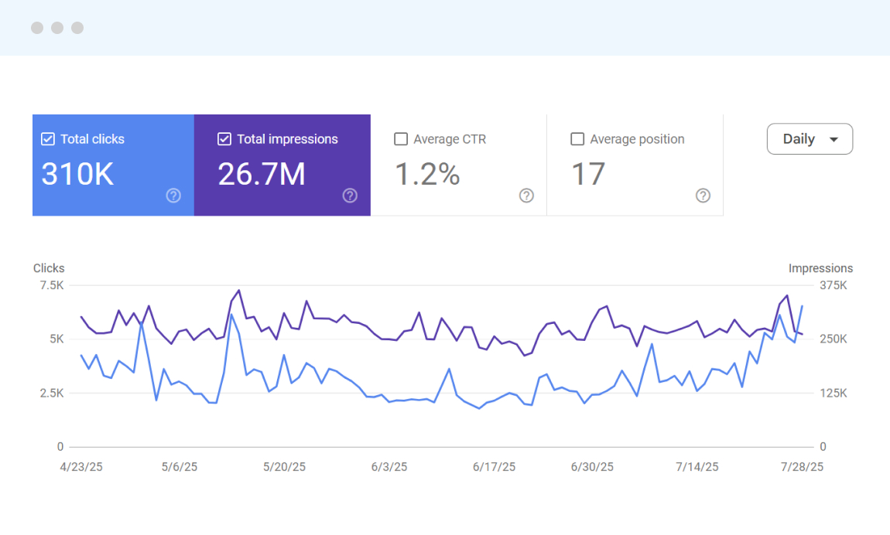This screenshot has height=535, width=890.
Task: Click the 310K clicks value
Action: coord(77,175)
